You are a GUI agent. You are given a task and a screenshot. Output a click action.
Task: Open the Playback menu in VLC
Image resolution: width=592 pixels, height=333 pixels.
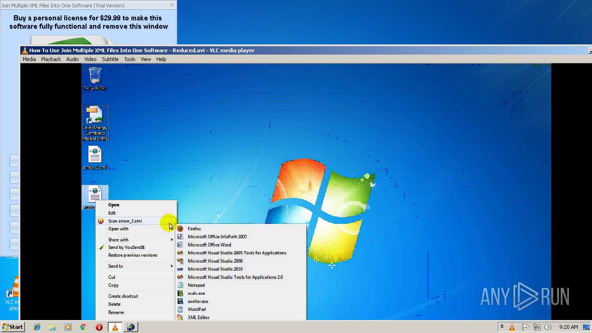[x=51, y=59]
